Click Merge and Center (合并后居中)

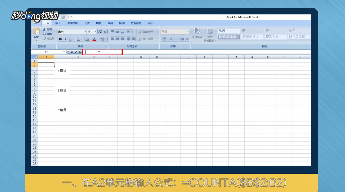pos(147,39)
